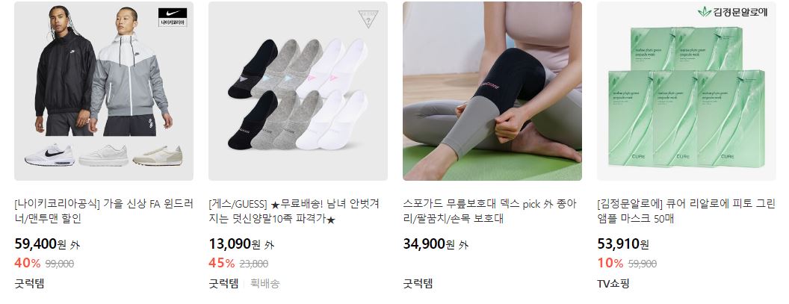Click the 45% discount label
Viewport: 789px width, 304px height.
click(x=221, y=263)
